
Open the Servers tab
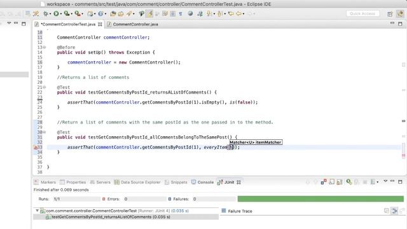100,183
